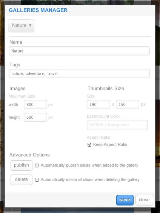Click the Keep Aspect Ratio label
This screenshot has width=160, height=213.
[110, 144]
